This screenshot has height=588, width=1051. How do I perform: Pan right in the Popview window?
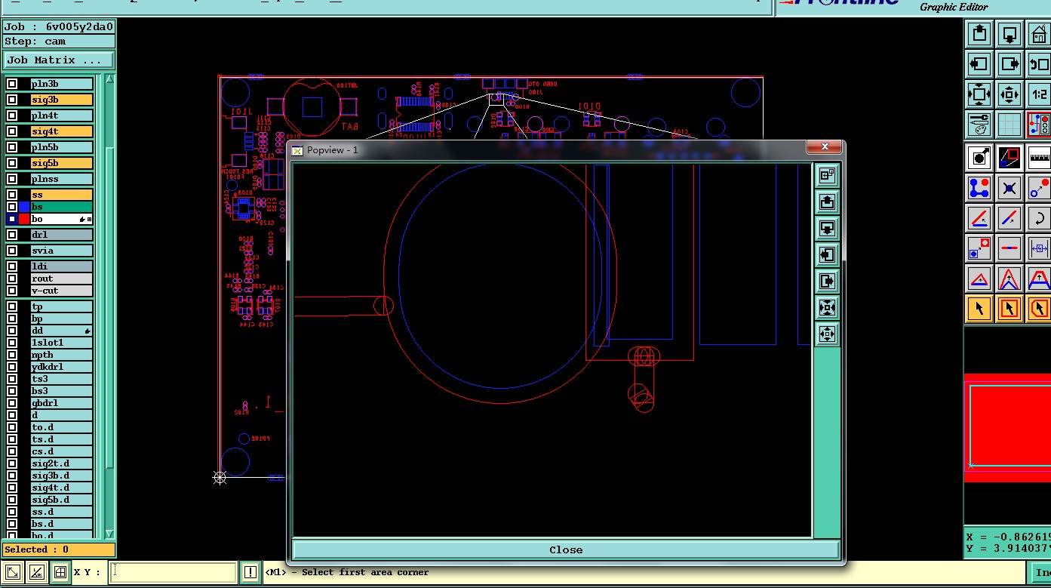pos(827,281)
